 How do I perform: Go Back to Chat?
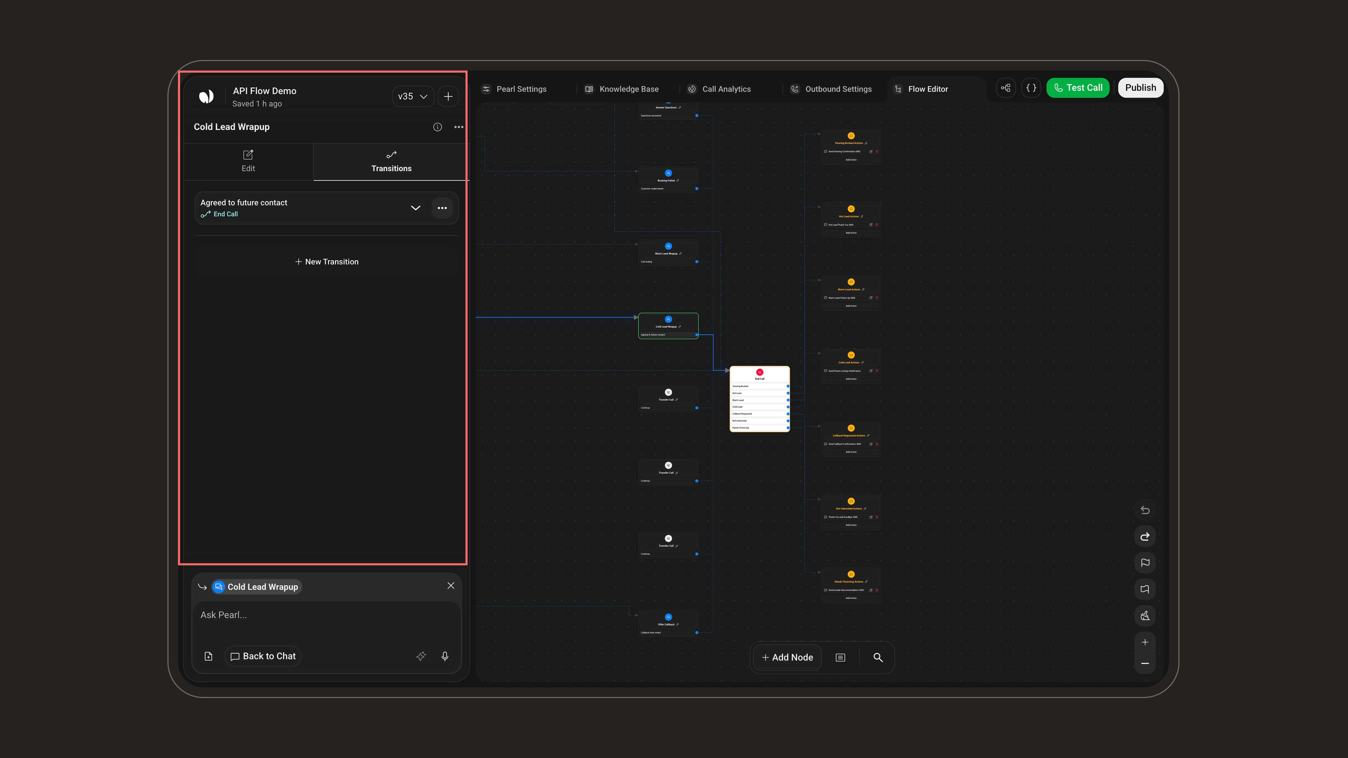(x=263, y=656)
